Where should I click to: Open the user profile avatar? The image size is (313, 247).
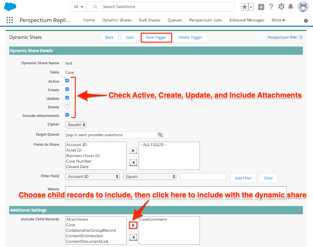pos(303,7)
